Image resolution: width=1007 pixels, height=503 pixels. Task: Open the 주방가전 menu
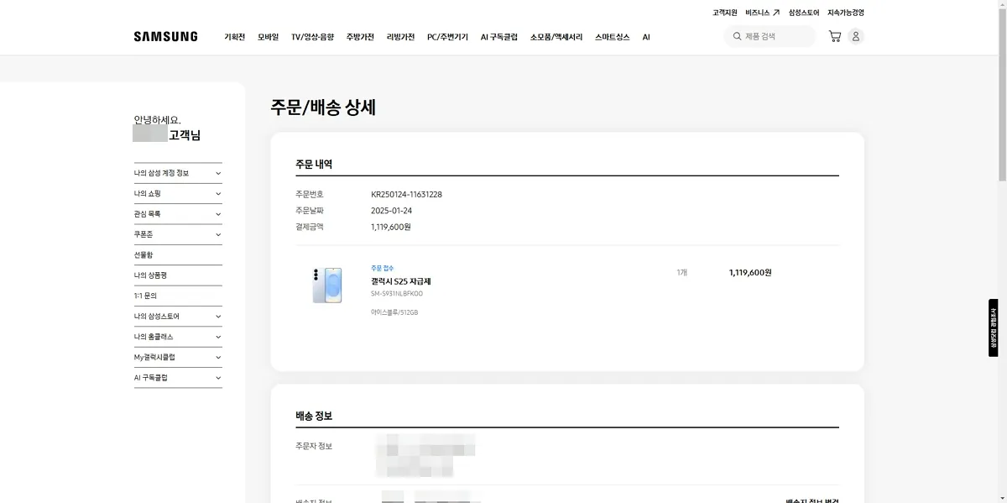(x=360, y=37)
